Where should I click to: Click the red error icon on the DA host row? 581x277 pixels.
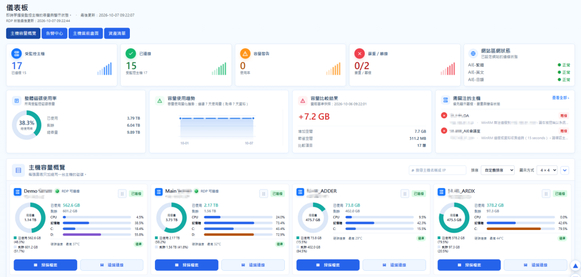pyautogui.click(x=444, y=116)
